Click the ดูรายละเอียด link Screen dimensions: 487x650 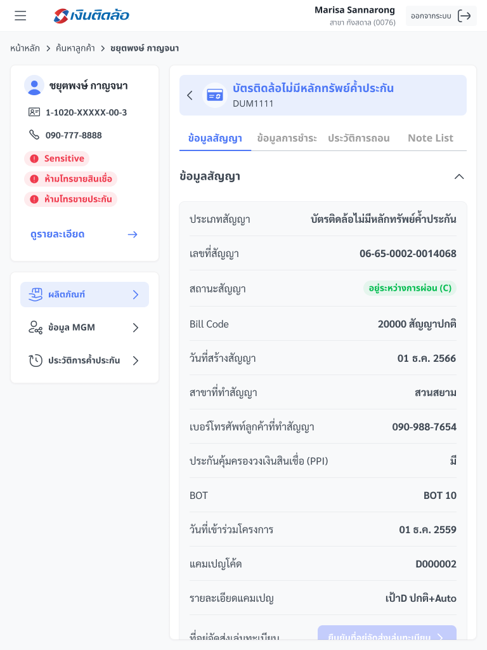click(58, 234)
